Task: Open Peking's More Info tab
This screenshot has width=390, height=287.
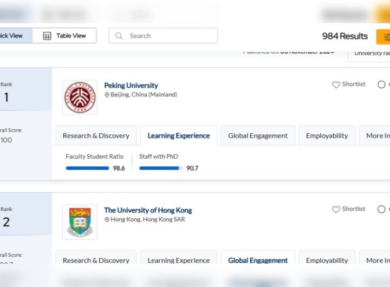Action: [x=375, y=135]
